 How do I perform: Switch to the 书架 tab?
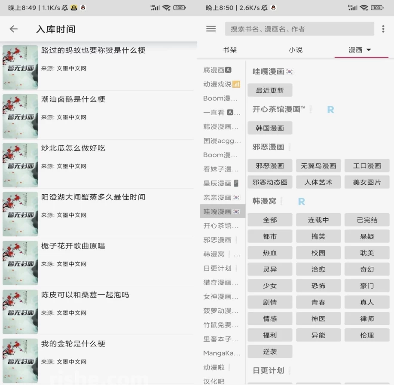(x=230, y=50)
